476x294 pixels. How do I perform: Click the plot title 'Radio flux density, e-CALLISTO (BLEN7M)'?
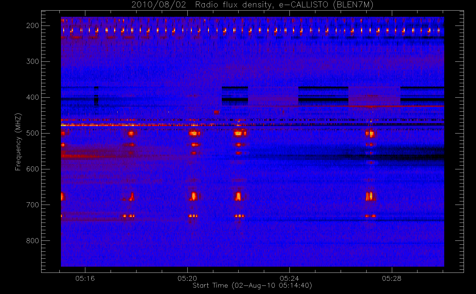pos(284,5)
